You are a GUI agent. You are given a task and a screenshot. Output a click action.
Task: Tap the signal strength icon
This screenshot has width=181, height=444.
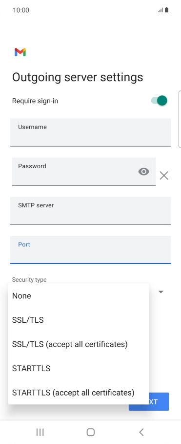pyautogui.click(x=161, y=10)
